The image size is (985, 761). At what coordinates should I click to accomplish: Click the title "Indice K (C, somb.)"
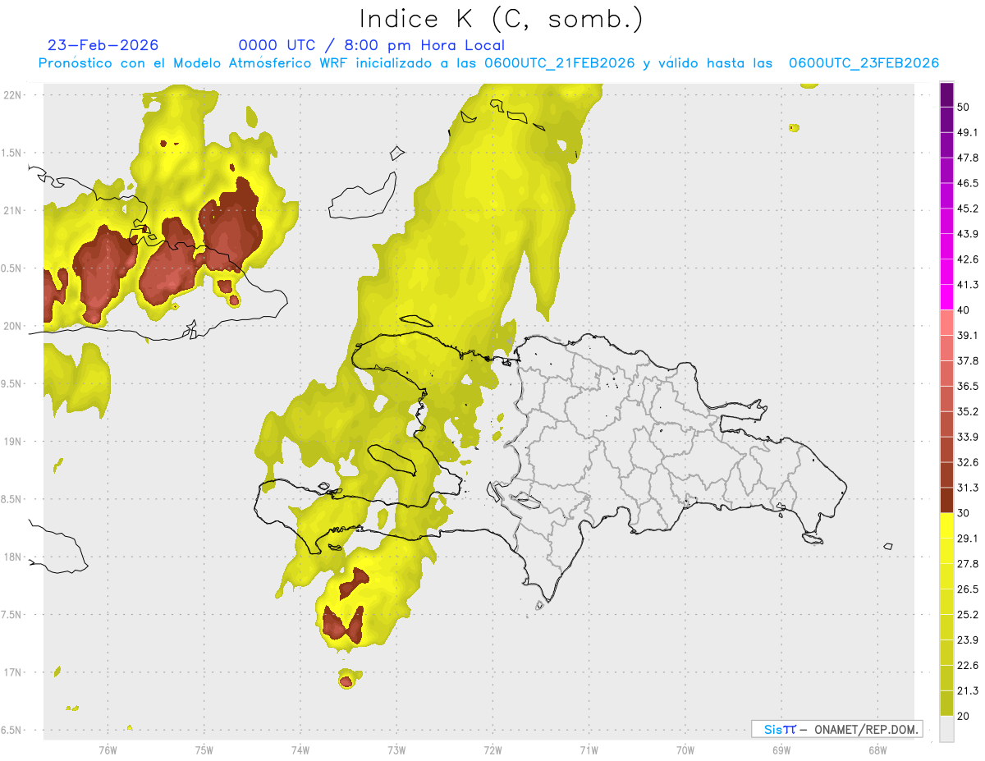501,19
